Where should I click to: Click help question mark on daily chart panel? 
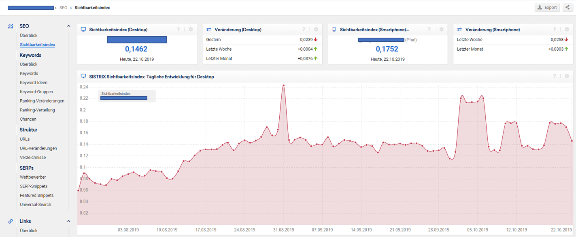click(x=555, y=76)
